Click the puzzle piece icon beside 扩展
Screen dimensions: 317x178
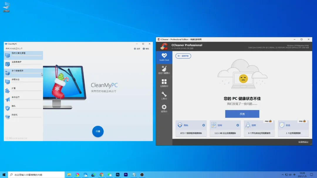(x=7, y=90)
